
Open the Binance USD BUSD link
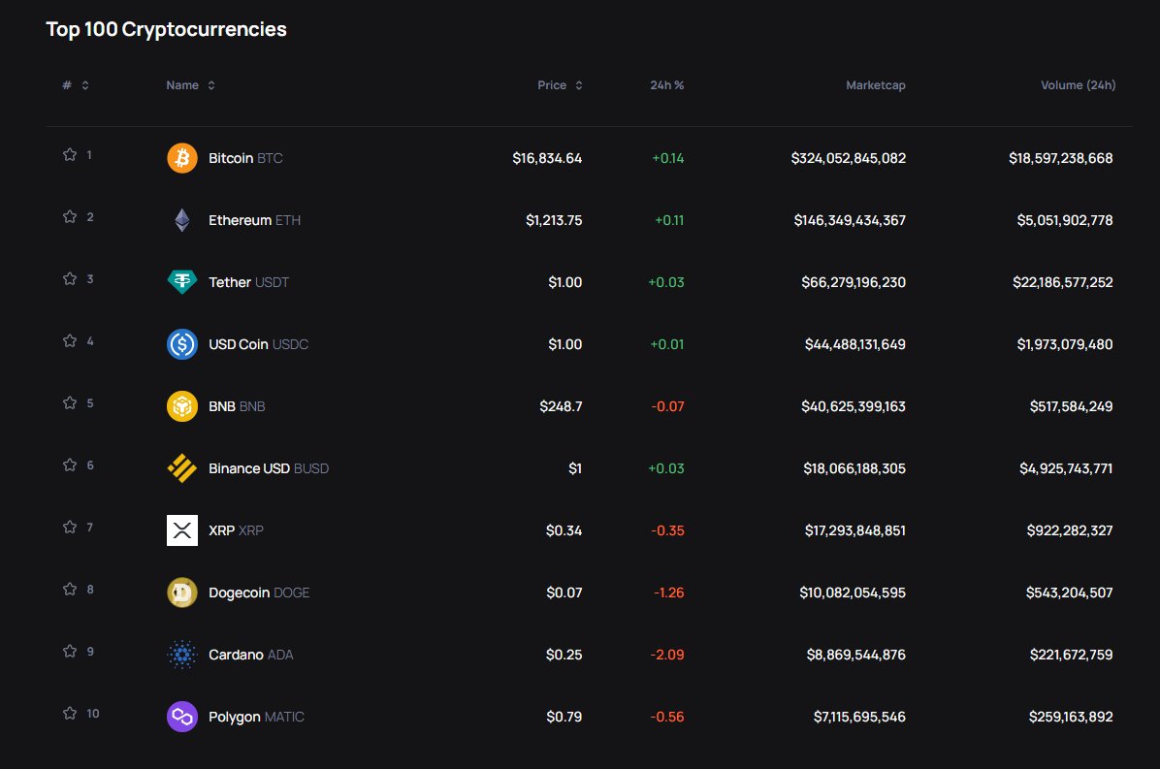[269, 468]
